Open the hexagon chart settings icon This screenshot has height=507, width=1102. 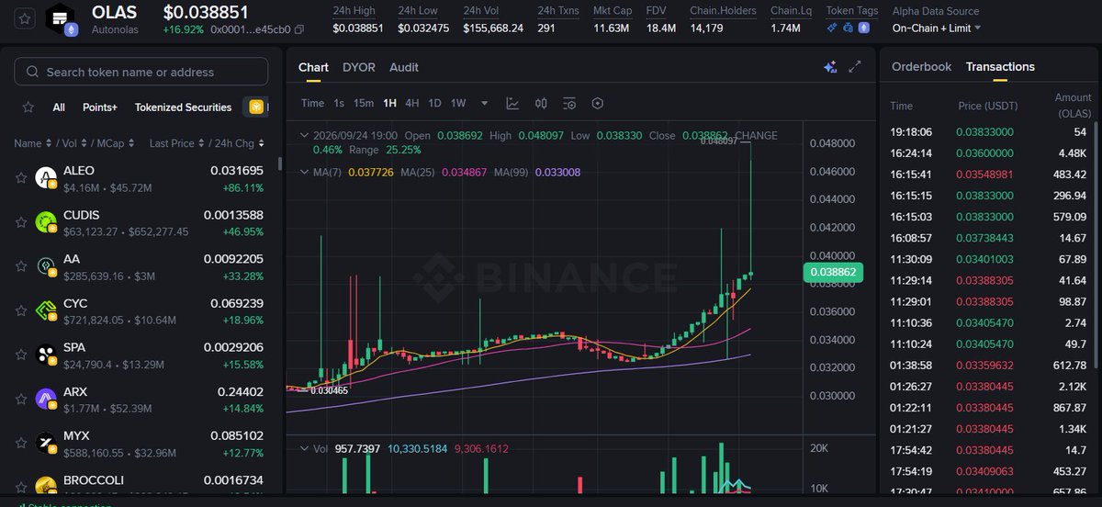pos(598,103)
